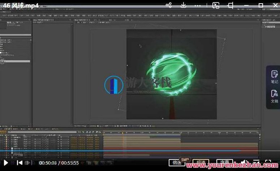Screen dimensions: 280x171
Task: Open the 笔记 notes panel
Action: click(x=274, y=76)
